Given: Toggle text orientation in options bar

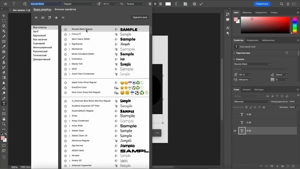Looking at the screenshot, I should 25,4.
